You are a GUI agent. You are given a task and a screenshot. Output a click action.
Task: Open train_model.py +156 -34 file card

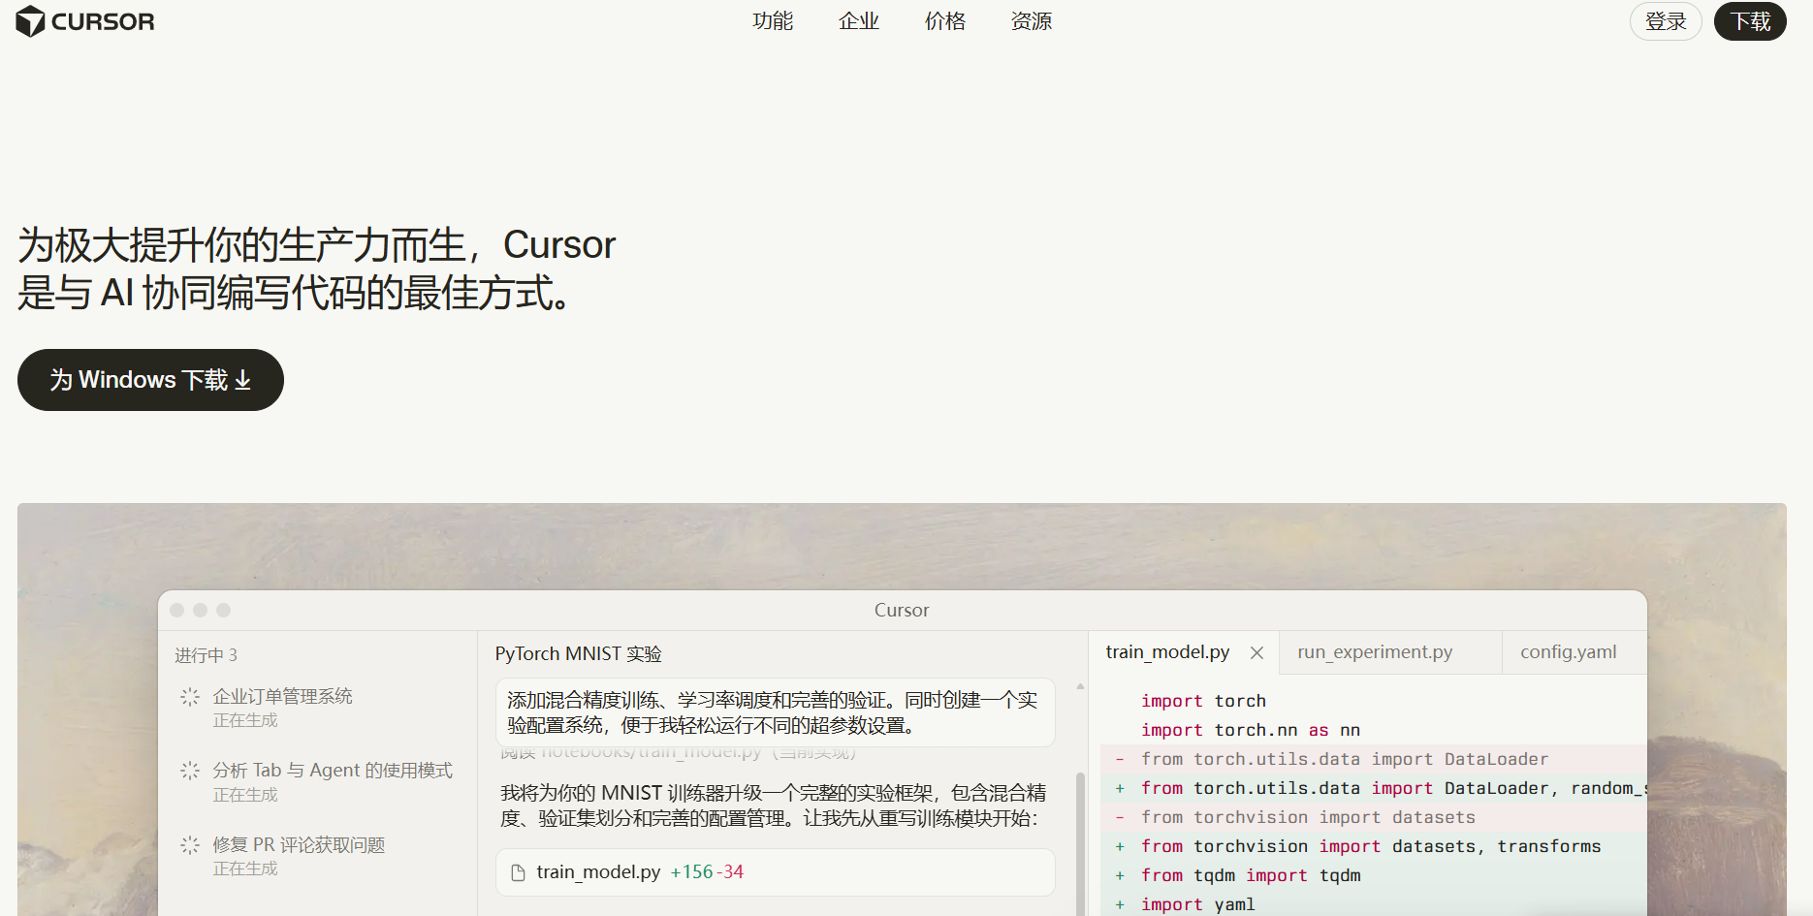[775, 872]
